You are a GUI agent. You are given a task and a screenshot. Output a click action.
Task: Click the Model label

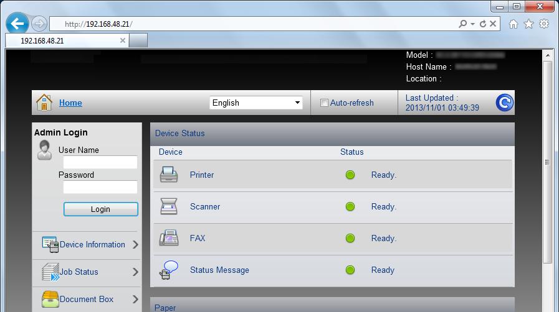[419, 55]
